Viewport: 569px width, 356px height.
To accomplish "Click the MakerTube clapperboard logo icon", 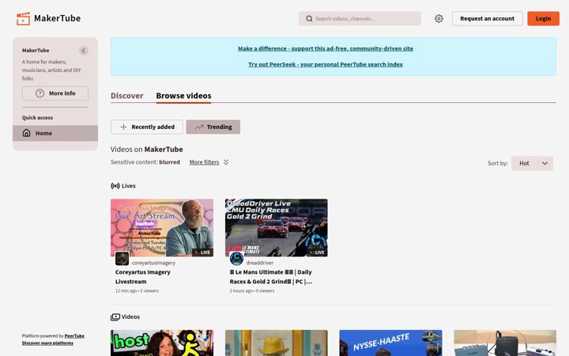I will (23, 18).
